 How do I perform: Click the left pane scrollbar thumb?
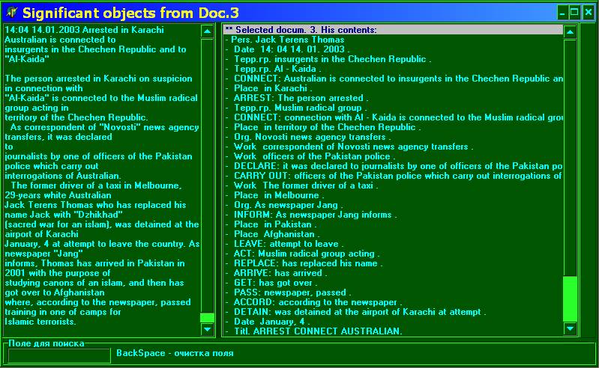[x=207, y=318]
